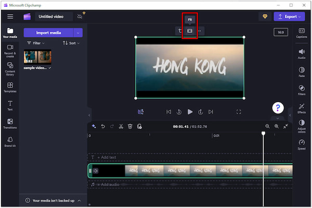Open the Adjust colors panel

point(302,126)
